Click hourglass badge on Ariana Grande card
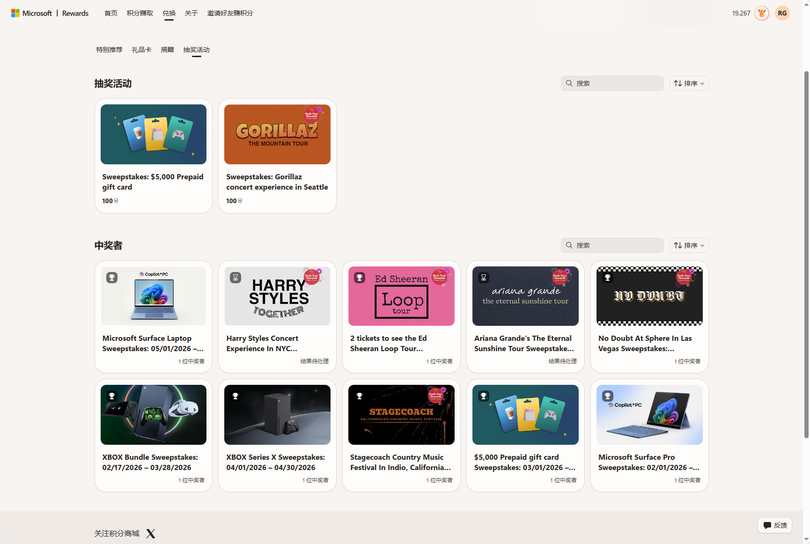Image resolution: width=810 pixels, height=544 pixels. [484, 278]
